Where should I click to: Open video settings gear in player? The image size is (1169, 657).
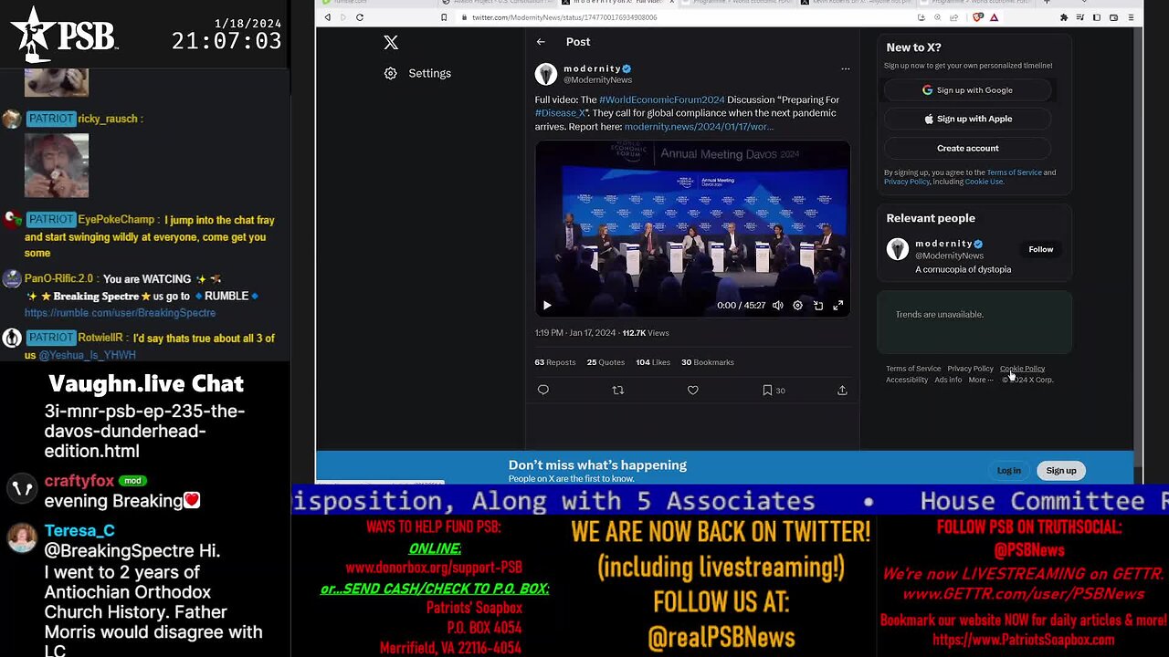pos(797,306)
